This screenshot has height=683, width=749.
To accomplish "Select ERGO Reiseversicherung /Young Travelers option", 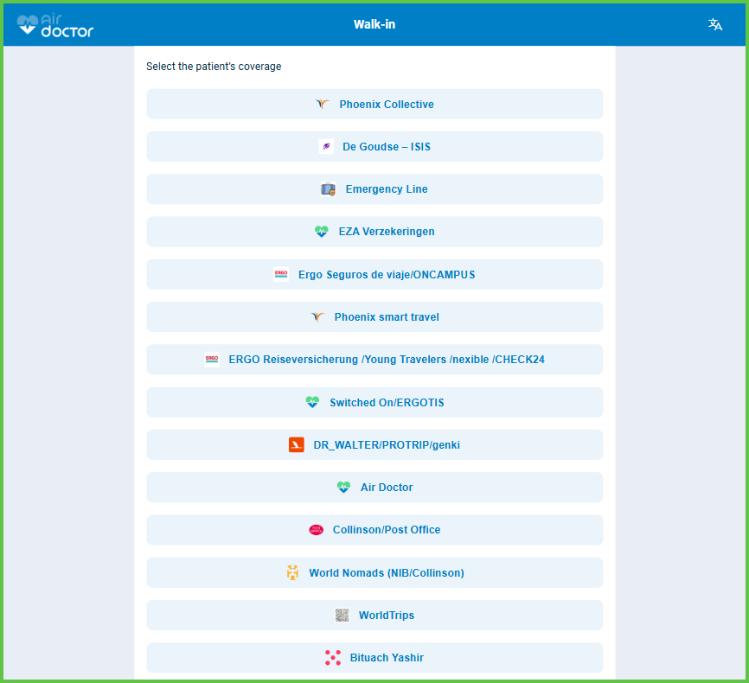I will coord(374,359).
